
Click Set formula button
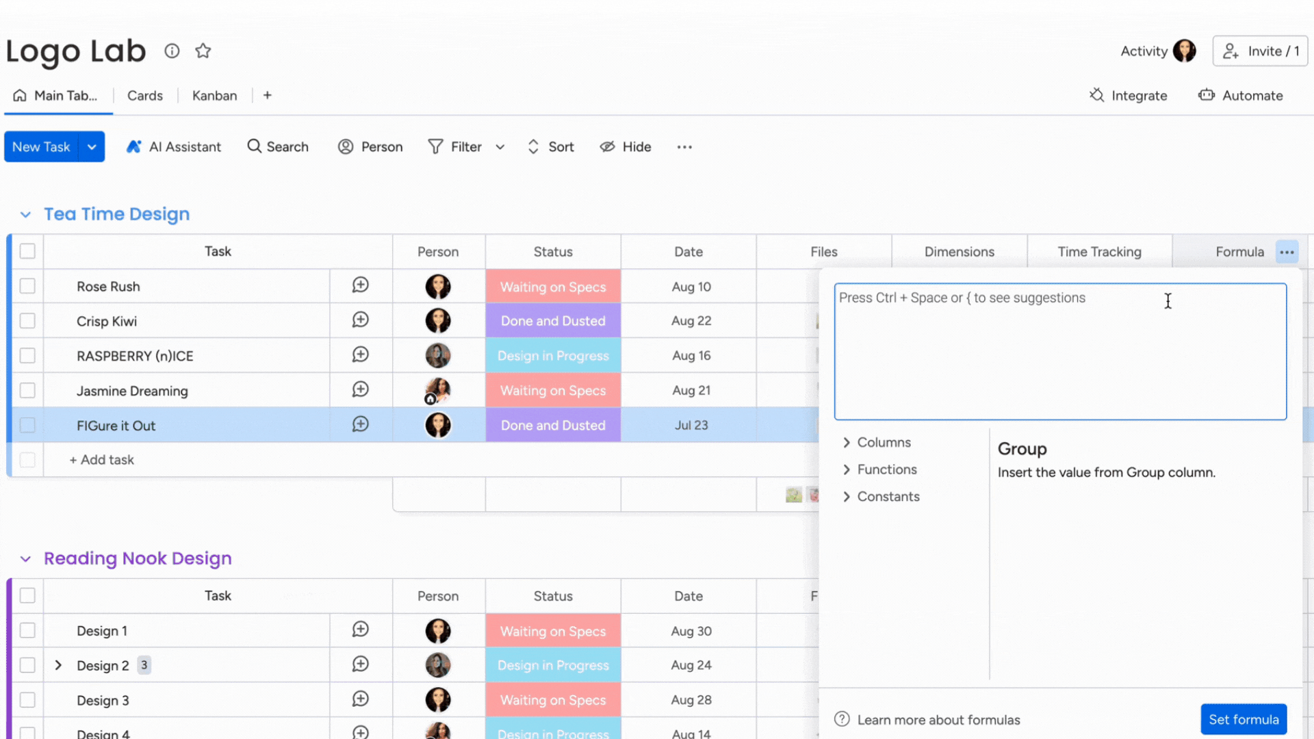(x=1244, y=719)
